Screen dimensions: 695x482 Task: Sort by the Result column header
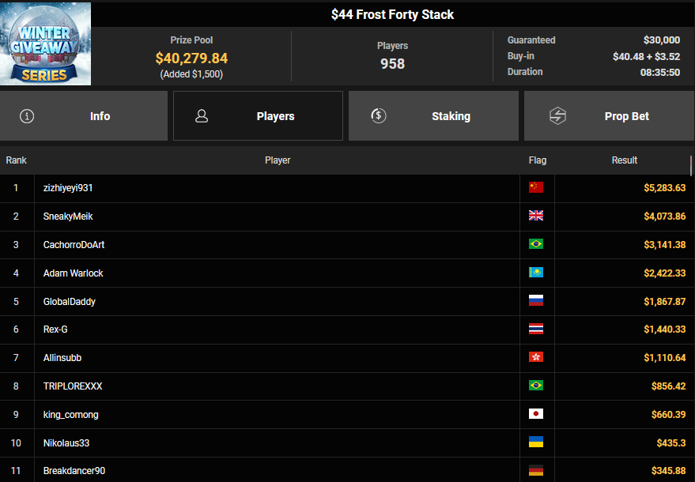pos(624,160)
